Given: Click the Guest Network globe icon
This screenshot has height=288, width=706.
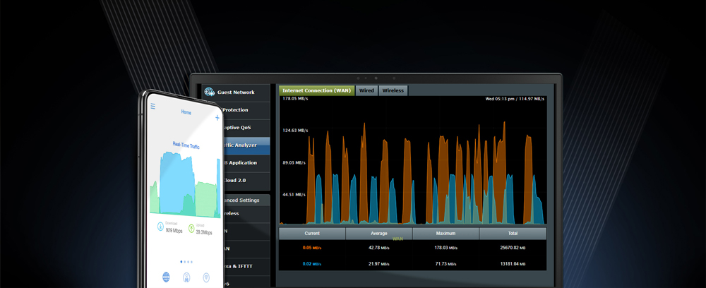Looking at the screenshot, I should click(209, 92).
